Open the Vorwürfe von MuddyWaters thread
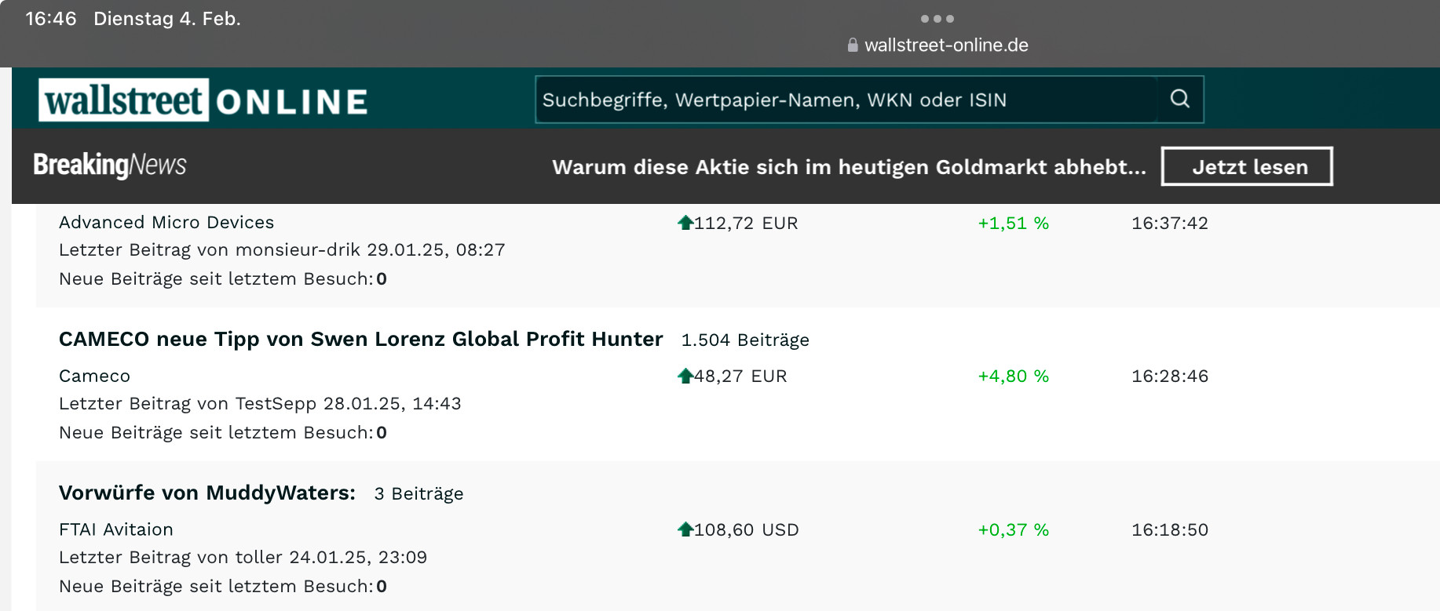The image size is (1440, 611). [207, 493]
